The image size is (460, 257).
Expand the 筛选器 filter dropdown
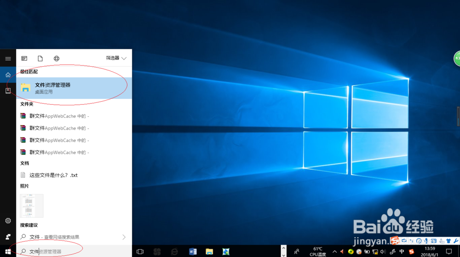coord(116,58)
